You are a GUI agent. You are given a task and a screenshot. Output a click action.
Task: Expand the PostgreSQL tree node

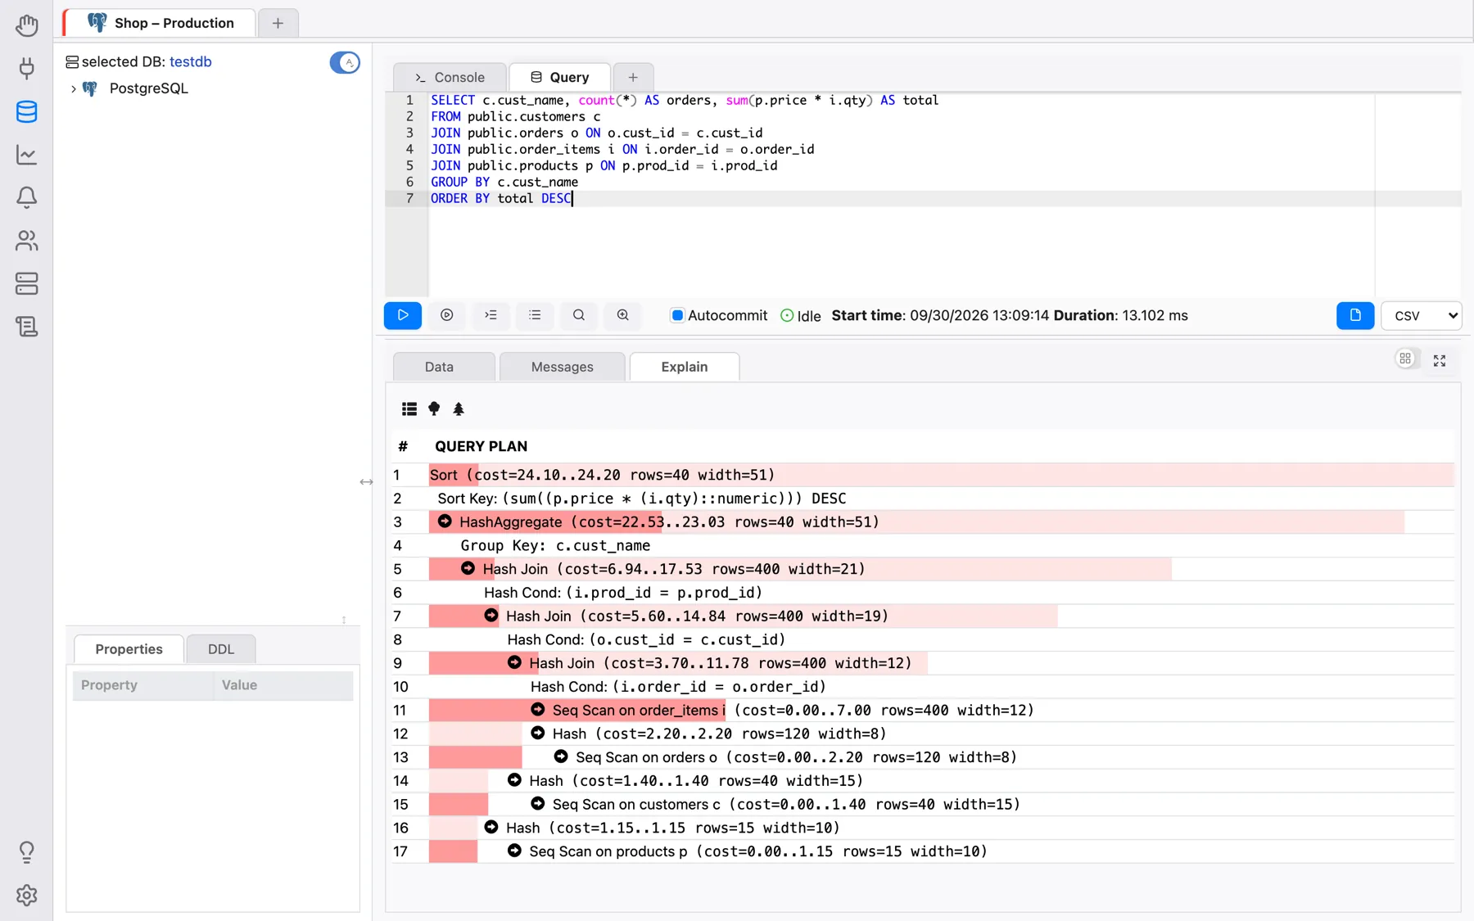(74, 88)
